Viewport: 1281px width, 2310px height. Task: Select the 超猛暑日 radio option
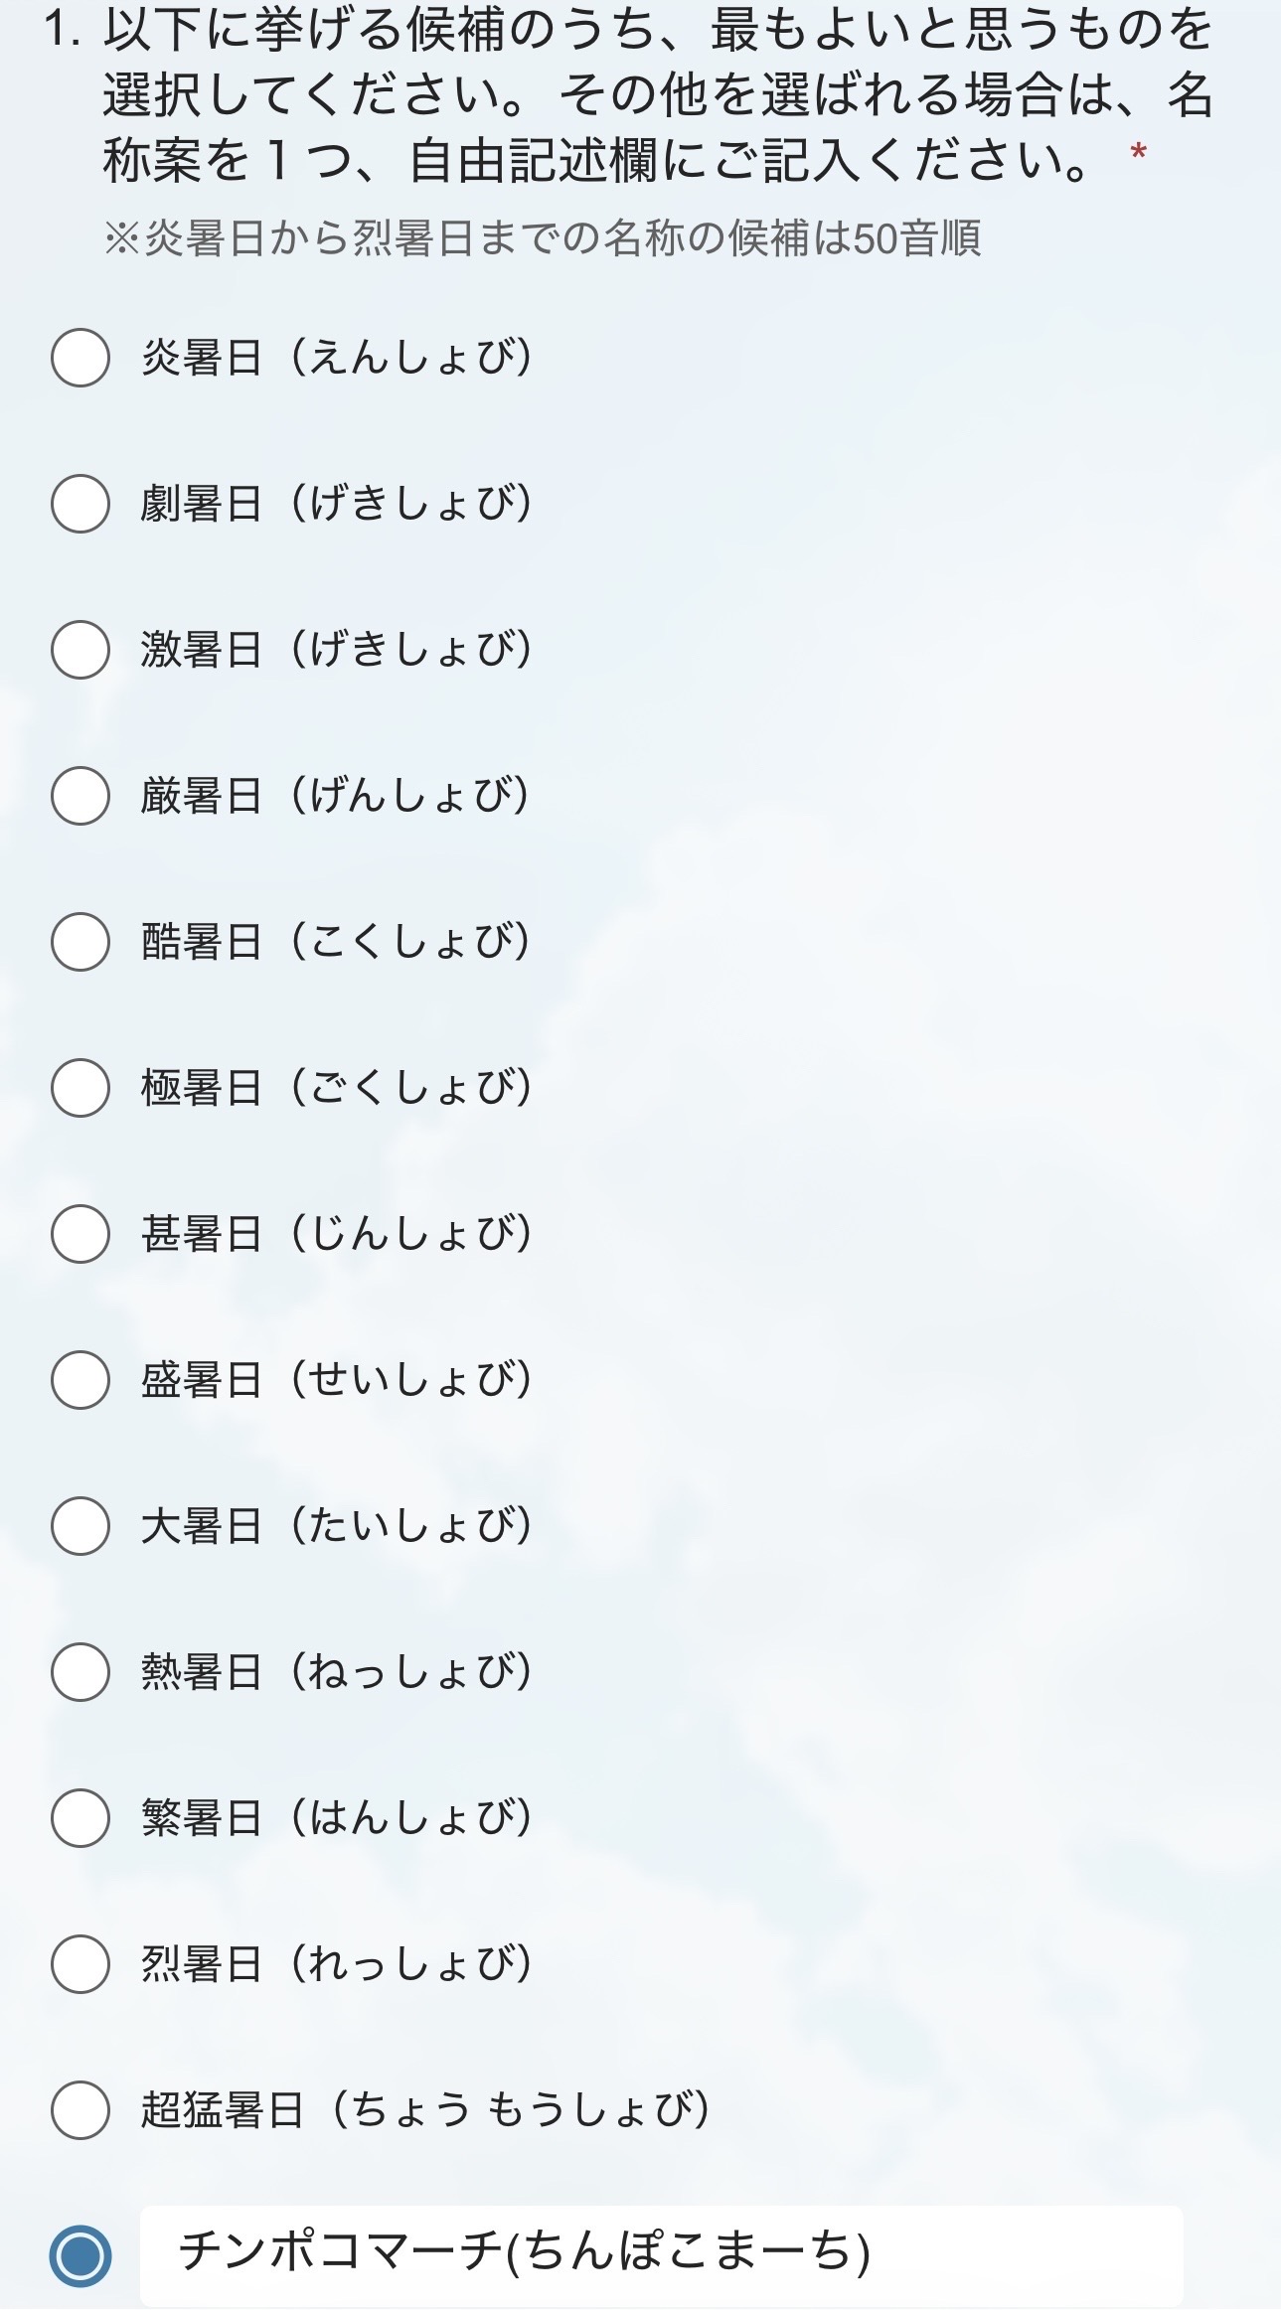click(x=80, y=2110)
